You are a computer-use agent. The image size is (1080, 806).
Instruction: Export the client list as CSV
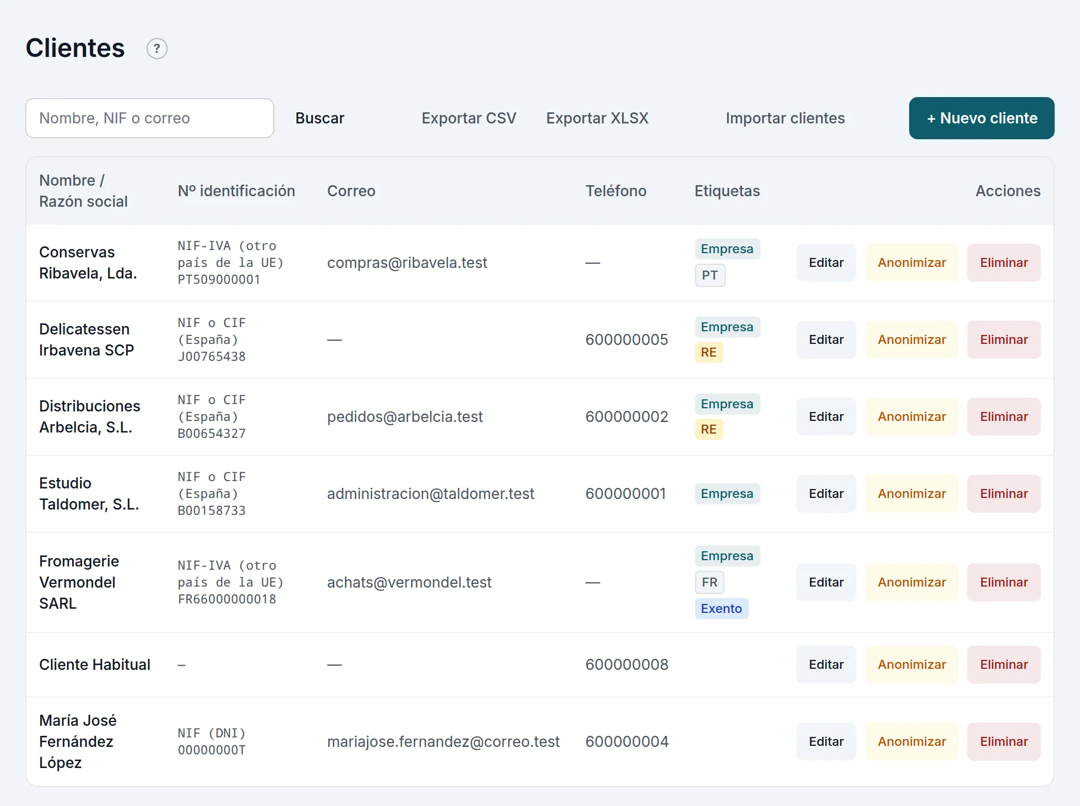coord(469,118)
